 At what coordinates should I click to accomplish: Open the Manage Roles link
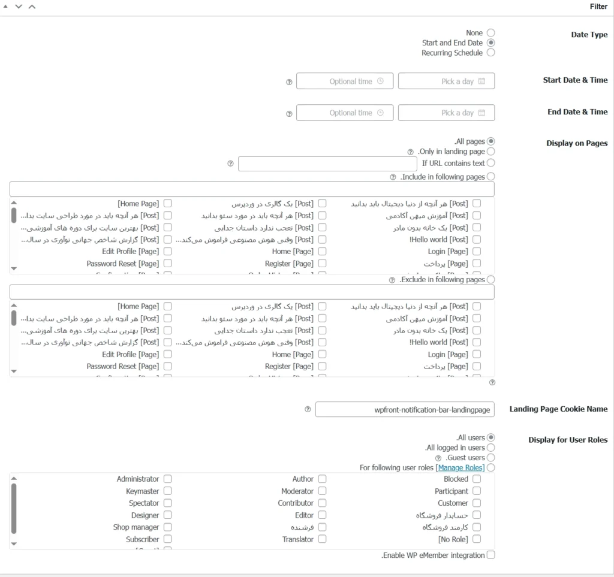460,468
